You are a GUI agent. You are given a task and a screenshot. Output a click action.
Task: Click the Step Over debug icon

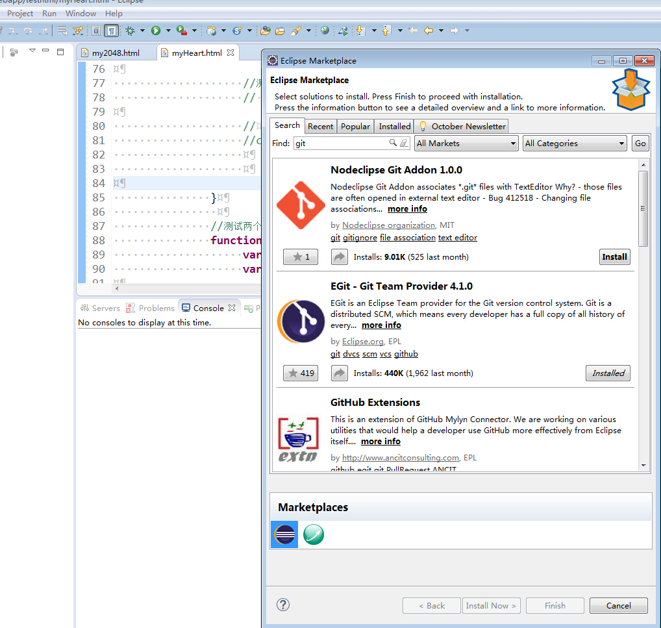(28, 31)
